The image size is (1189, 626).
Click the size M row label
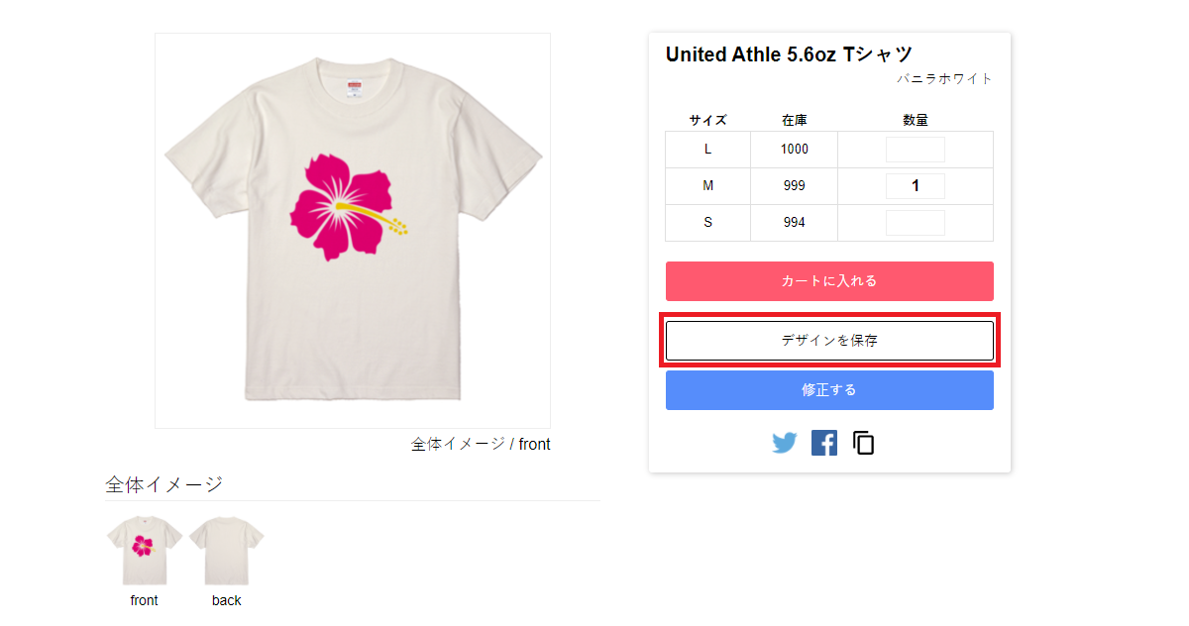pyautogui.click(x=707, y=186)
